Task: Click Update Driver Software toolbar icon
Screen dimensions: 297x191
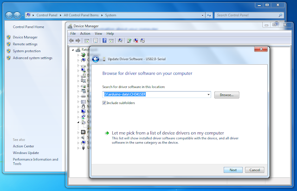Action: click(129, 40)
